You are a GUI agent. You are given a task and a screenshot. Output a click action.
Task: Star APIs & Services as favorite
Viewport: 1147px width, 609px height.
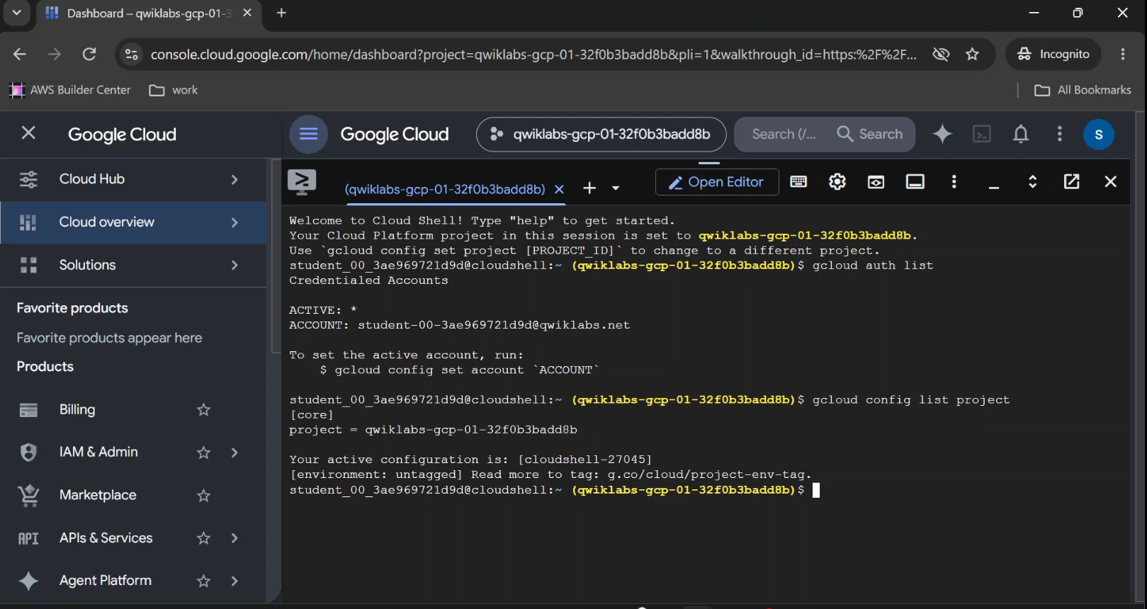[203, 538]
